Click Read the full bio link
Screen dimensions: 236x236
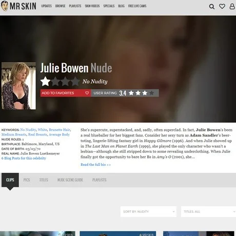(95, 165)
